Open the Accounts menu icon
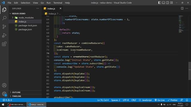This screenshot has width=191, height=107. (4, 85)
